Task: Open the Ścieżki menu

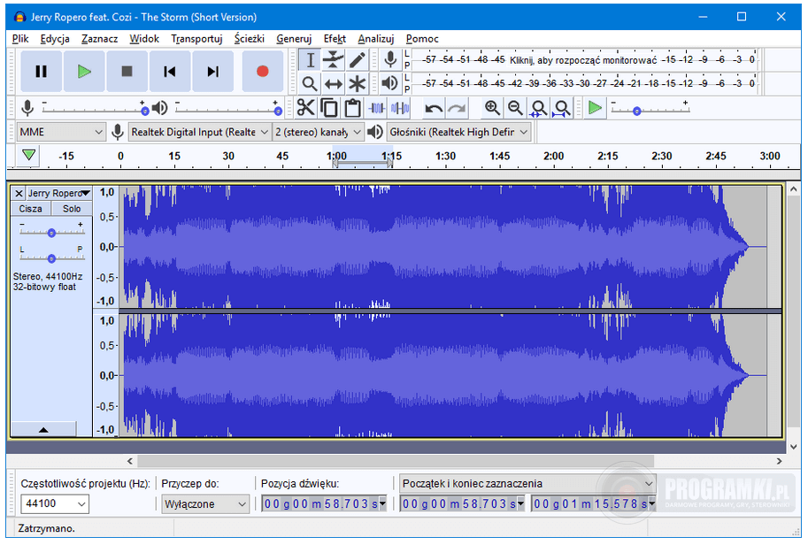Action: [x=250, y=39]
